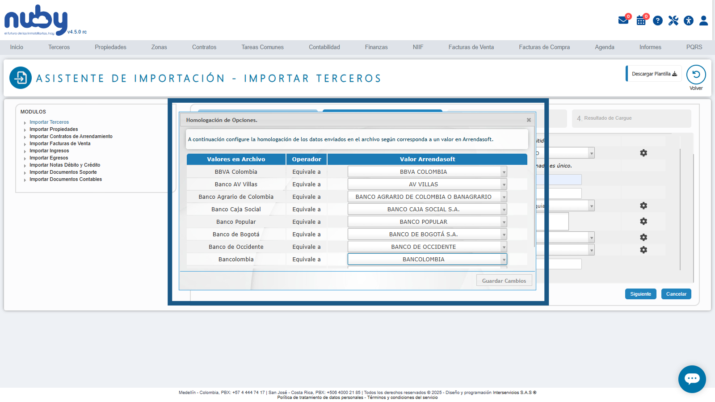Select Importar Documentos Contables module
Screen dimensions: 715x402
coord(66,179)
